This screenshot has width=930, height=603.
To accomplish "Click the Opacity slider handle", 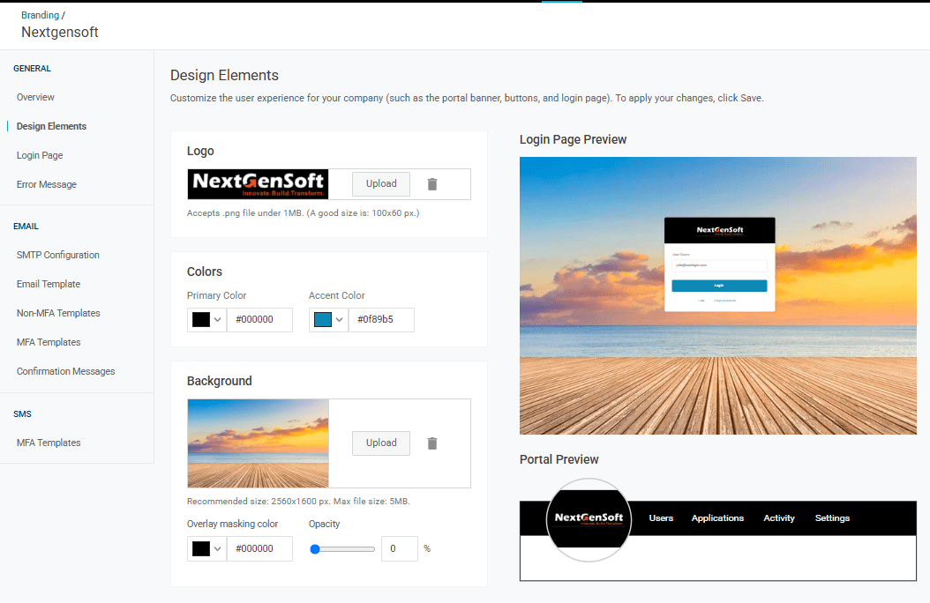I will pyautogui.click(x=315, y=548).
